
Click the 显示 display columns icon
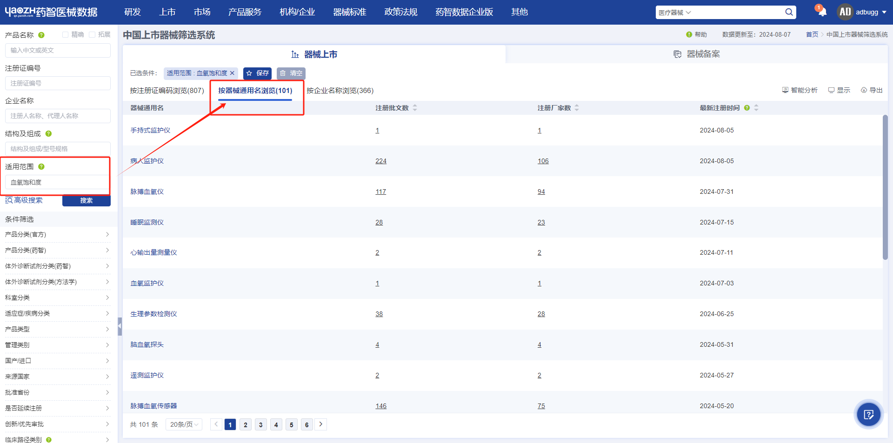tap(831, 90)
